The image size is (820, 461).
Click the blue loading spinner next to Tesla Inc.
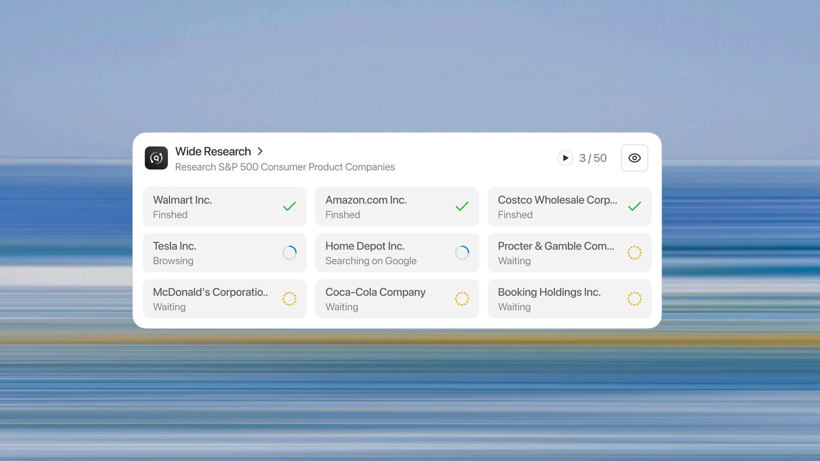click(x=289, y=252)
